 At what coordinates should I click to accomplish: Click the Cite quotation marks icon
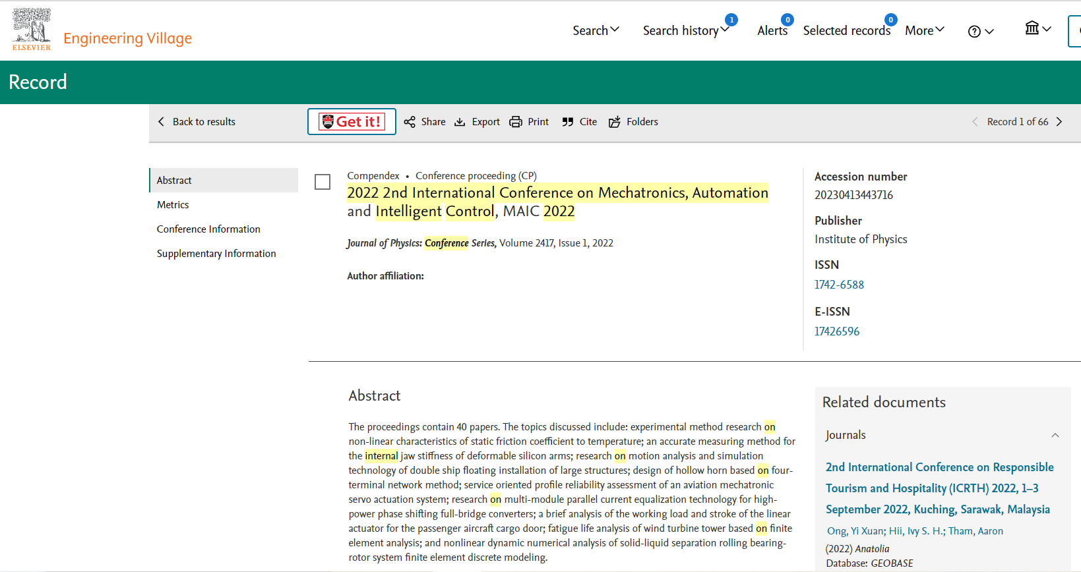567,122
